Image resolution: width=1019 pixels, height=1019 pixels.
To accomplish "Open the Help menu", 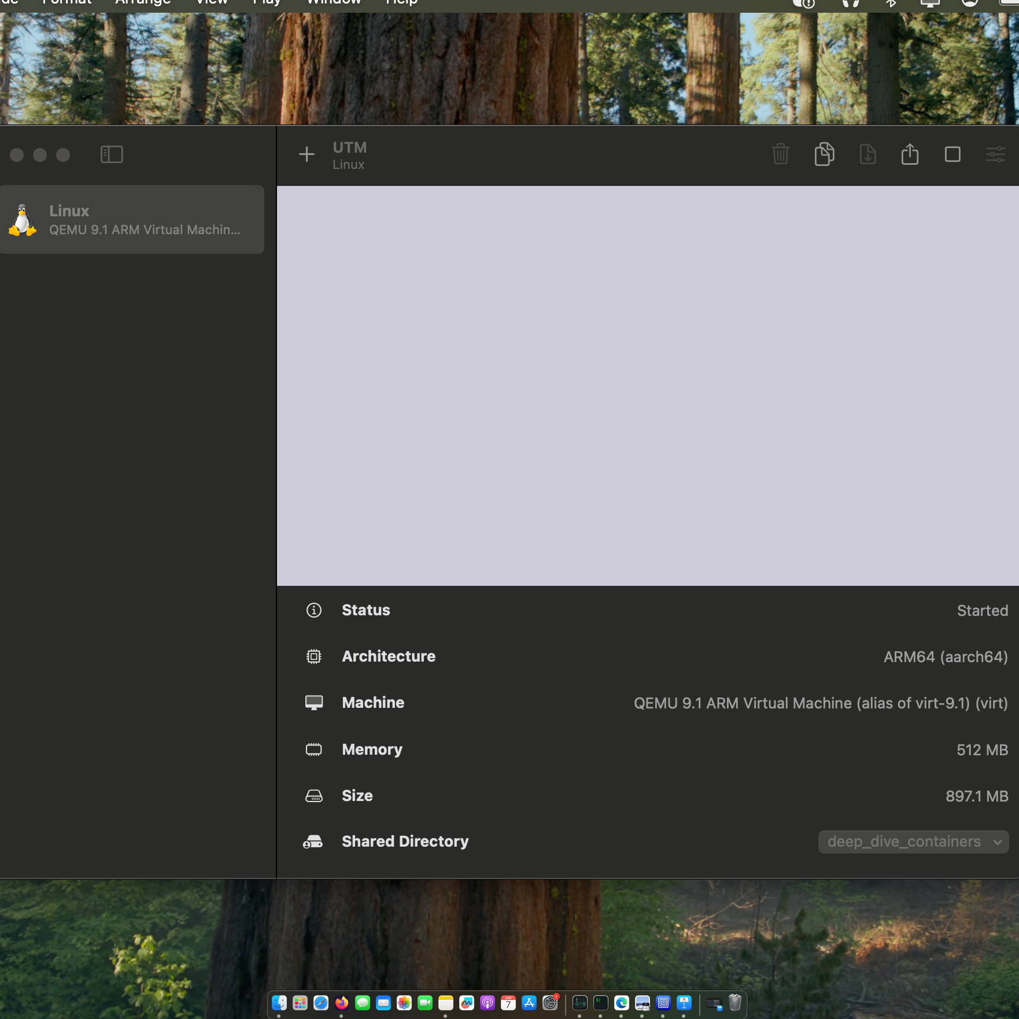I will [401, 2].
